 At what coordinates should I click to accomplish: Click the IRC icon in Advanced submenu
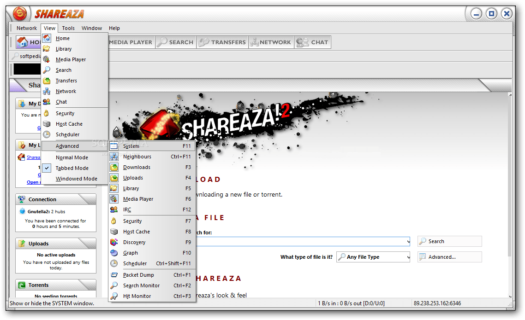[114, 209]
